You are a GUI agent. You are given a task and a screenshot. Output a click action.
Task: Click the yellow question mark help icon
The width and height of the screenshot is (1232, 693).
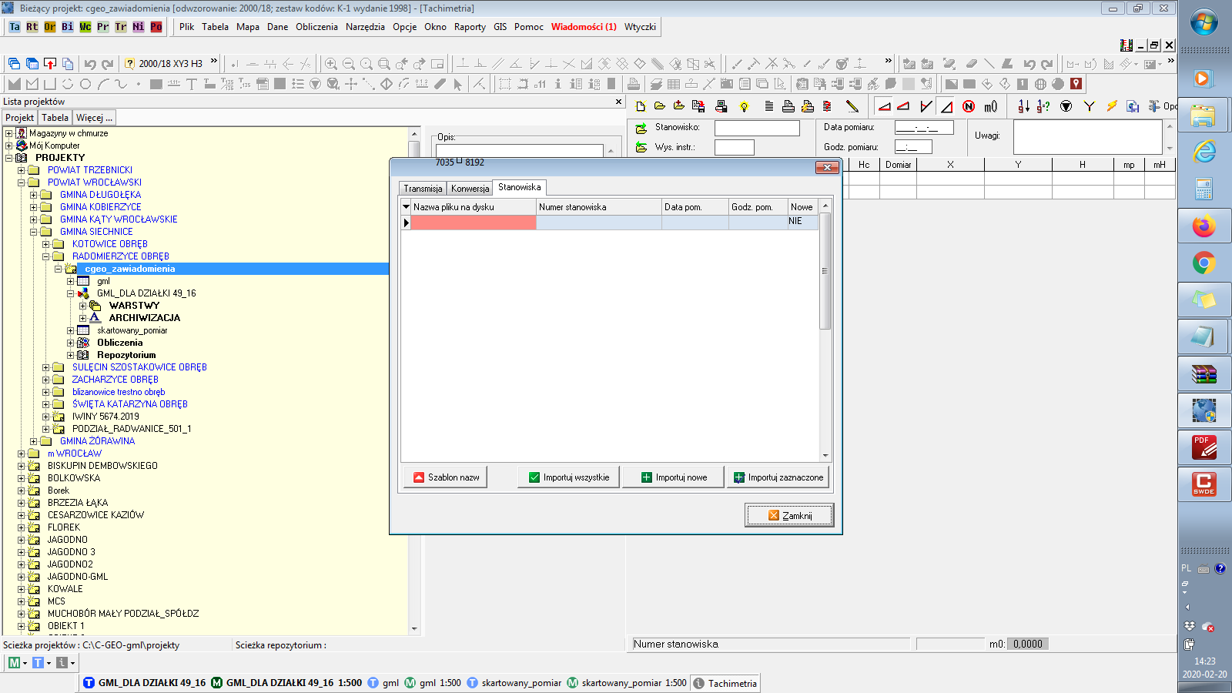click(x=129, y=64)
